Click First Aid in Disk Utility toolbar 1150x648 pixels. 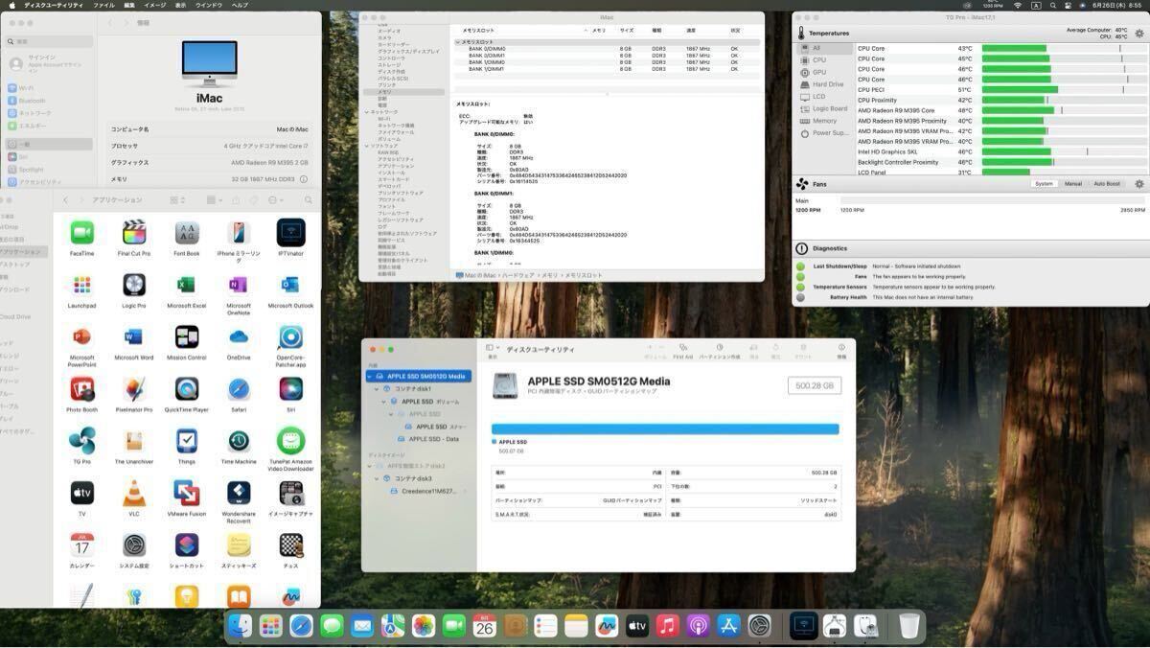click(682, 351)
